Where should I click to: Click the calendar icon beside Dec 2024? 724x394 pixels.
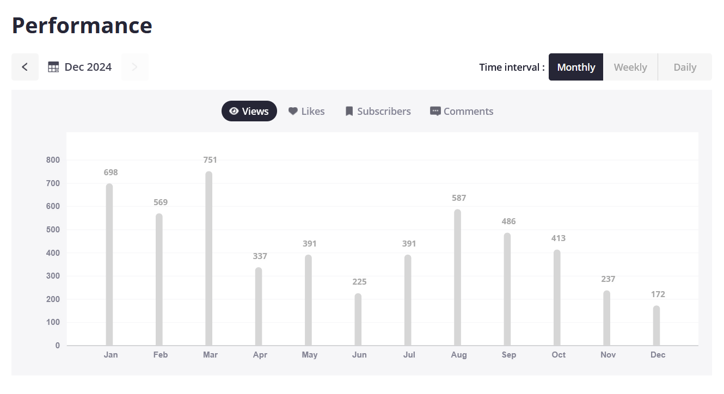[x=53, y=67]
